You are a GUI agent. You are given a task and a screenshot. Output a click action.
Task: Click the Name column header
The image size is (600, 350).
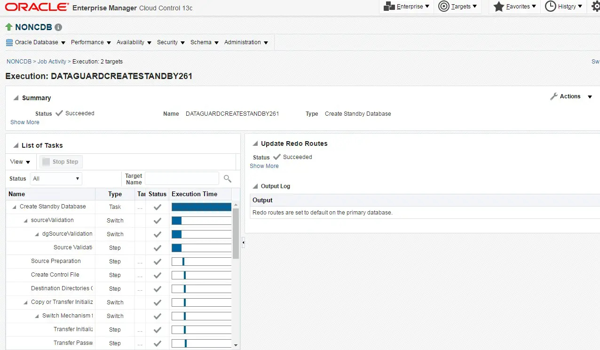coord(50,194)
